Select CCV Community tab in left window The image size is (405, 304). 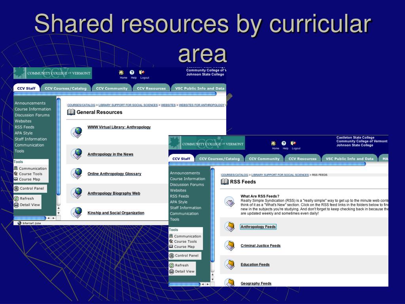pos(112,88)
